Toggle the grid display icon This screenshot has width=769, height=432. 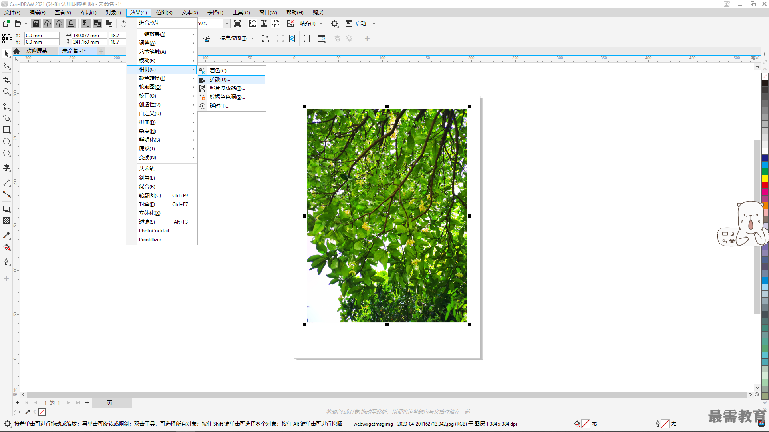[x=264, y=24]
